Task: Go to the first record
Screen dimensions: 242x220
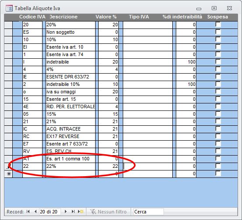Action: [28, 212]
